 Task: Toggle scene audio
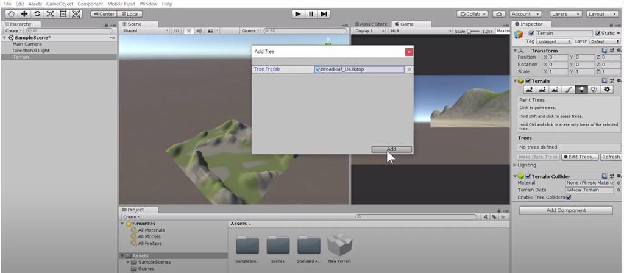[199, 30]
